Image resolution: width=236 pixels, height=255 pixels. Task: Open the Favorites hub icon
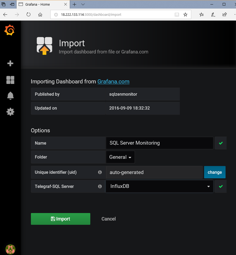click(x=201, y=15)
